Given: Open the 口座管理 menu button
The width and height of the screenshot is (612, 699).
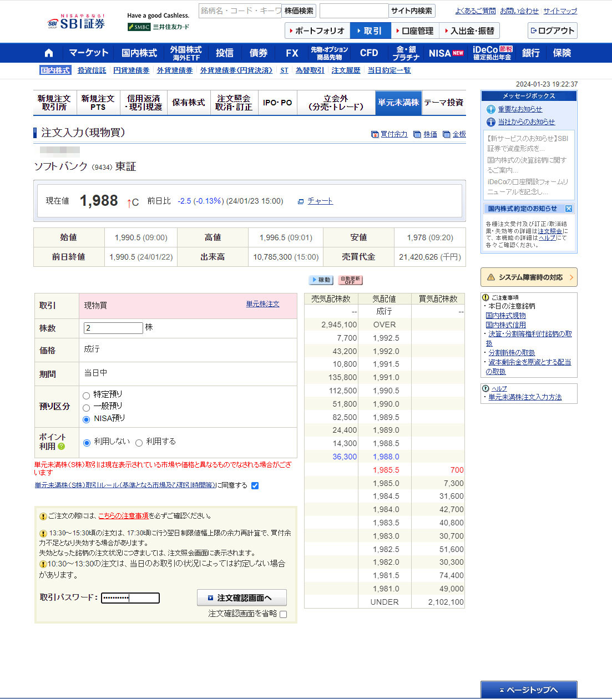Looking at the screenshot, I should click(414, 31).
